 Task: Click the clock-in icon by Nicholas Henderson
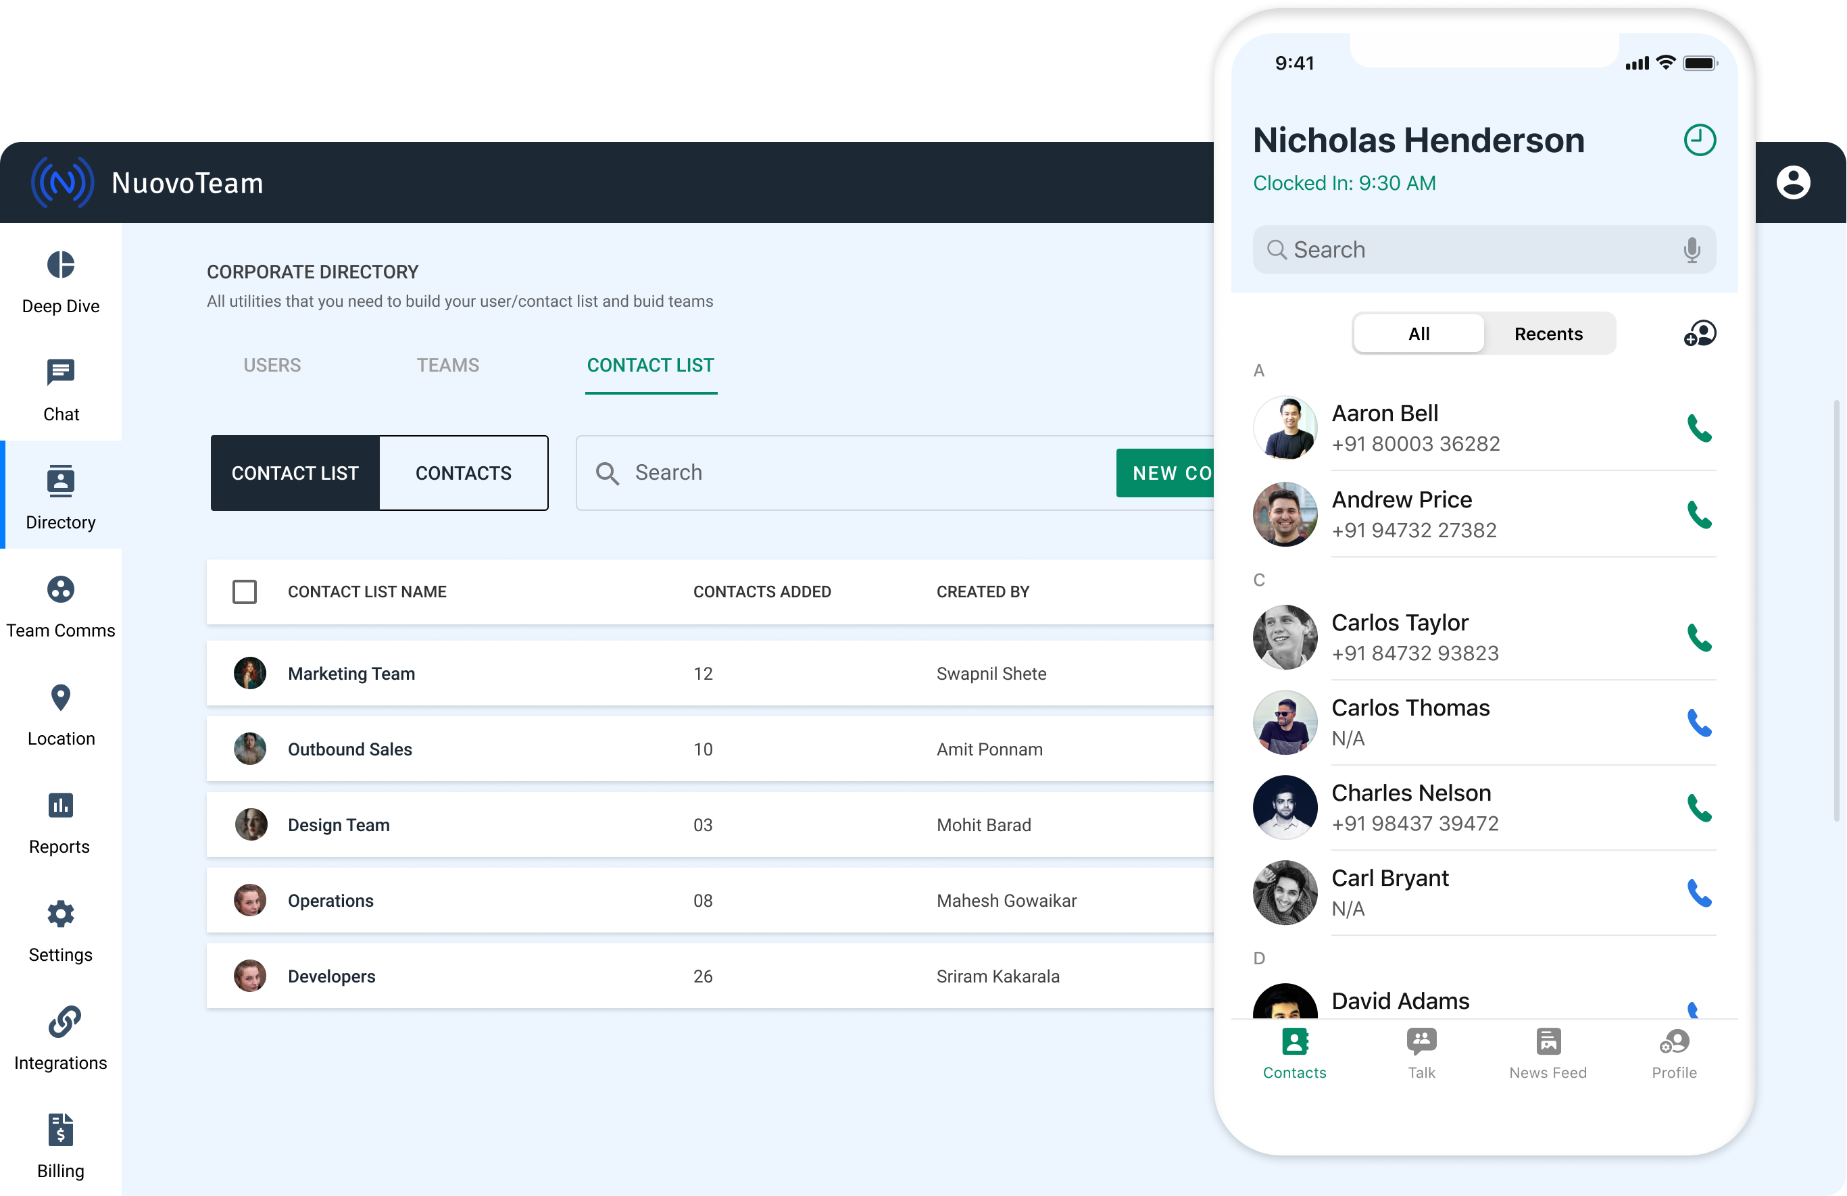(1699, 141)
